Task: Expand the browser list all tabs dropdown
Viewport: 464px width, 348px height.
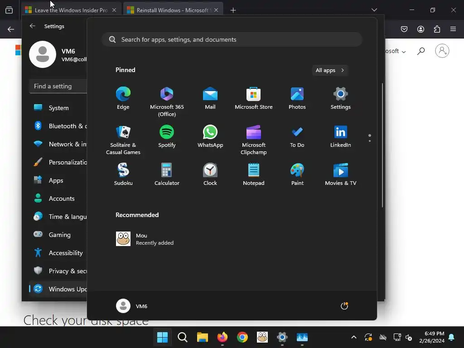Action: (374, 10)
